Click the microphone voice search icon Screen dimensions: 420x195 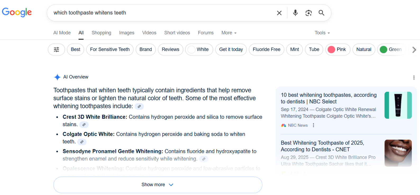click(295, 13)
